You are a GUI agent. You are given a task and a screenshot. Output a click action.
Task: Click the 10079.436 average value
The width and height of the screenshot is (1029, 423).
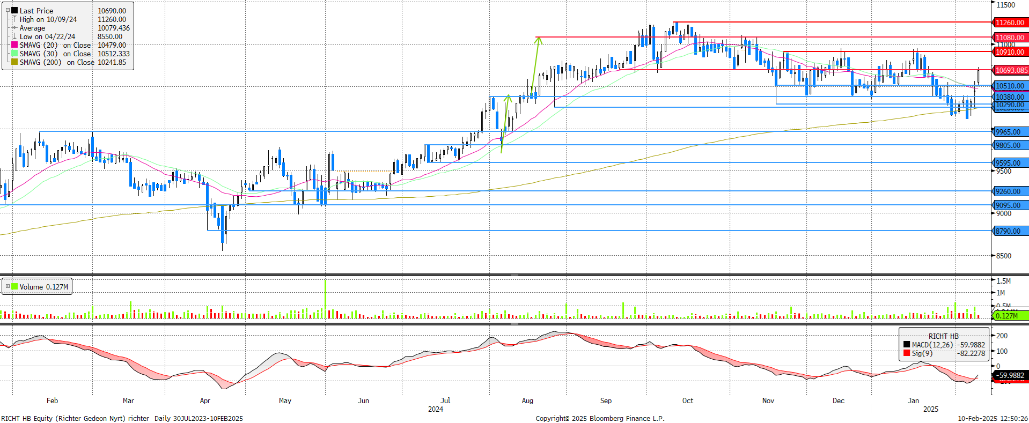(x=114, y=28)
